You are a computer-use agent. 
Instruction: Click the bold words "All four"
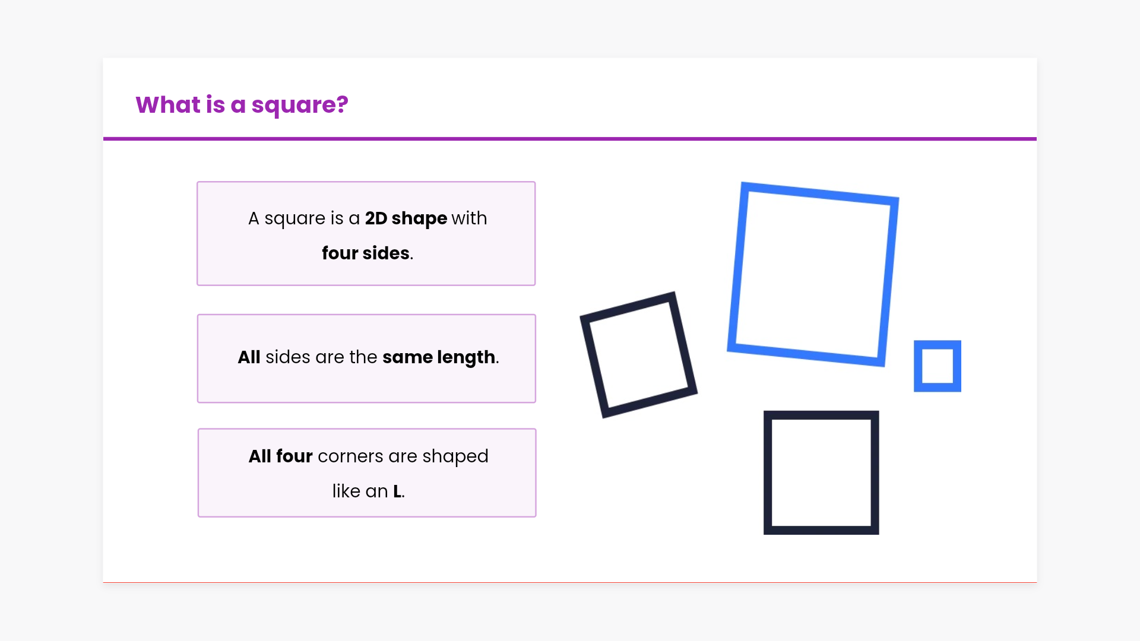pyautogui.click(x=280, y=456)
